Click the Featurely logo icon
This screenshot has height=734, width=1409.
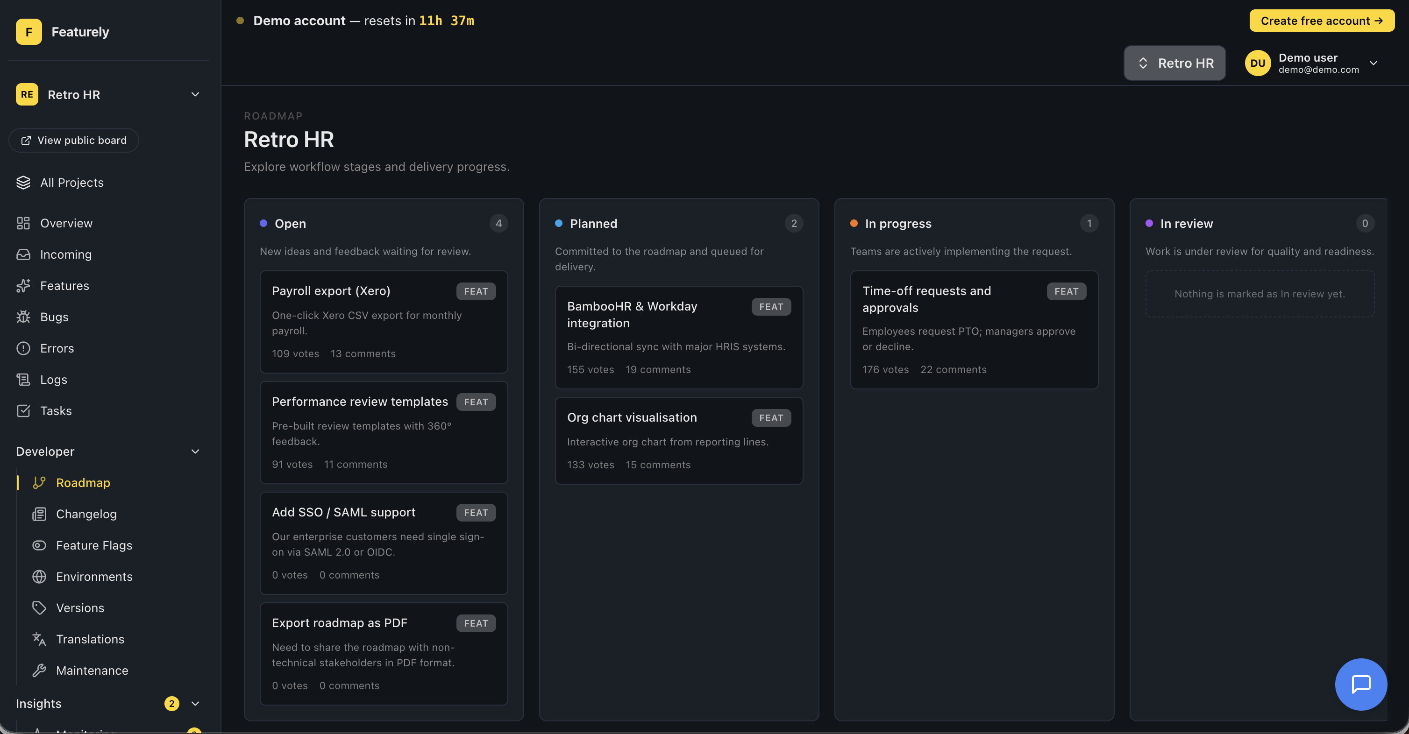28,32
